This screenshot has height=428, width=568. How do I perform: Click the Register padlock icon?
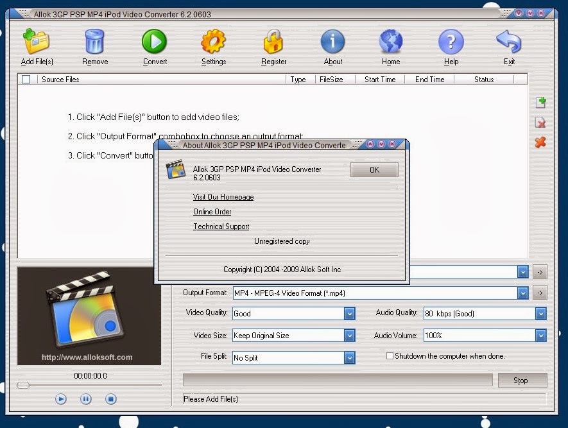click(273, 42)
